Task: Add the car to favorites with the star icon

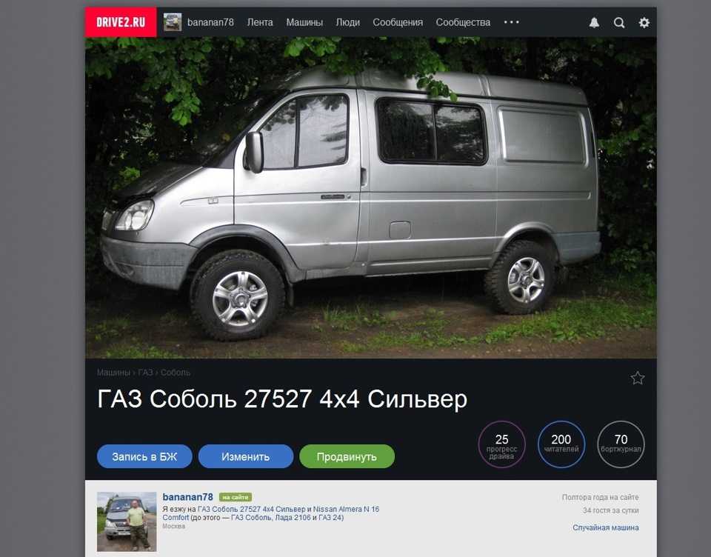Action: 638,378
